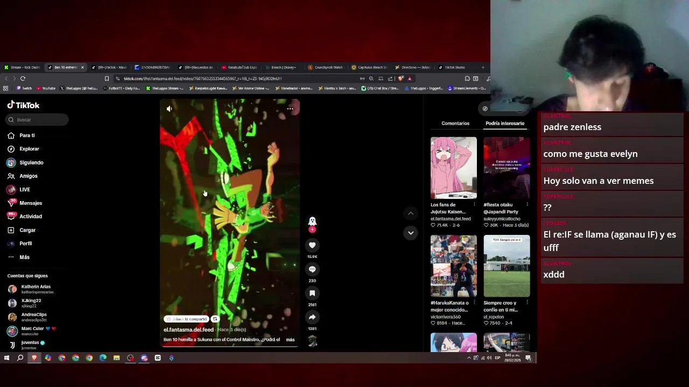The width and height of the screenshot is (689, 387).
Task: Open pink-haired anime girl thumbnail video
Action: 454,168
